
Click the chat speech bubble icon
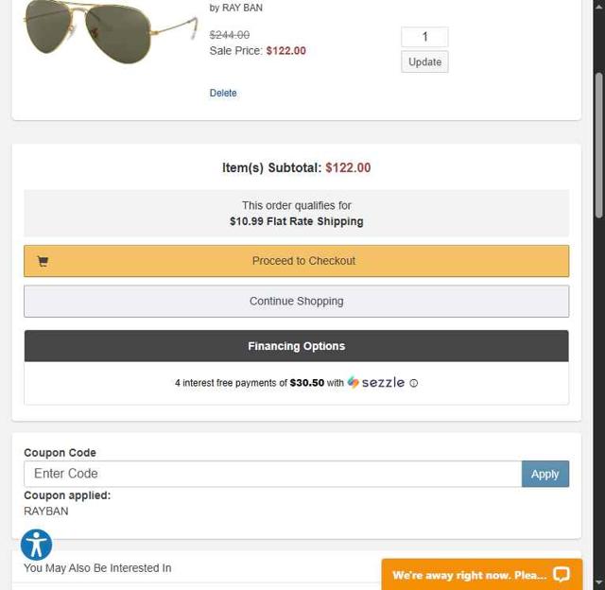click(562, 575)
